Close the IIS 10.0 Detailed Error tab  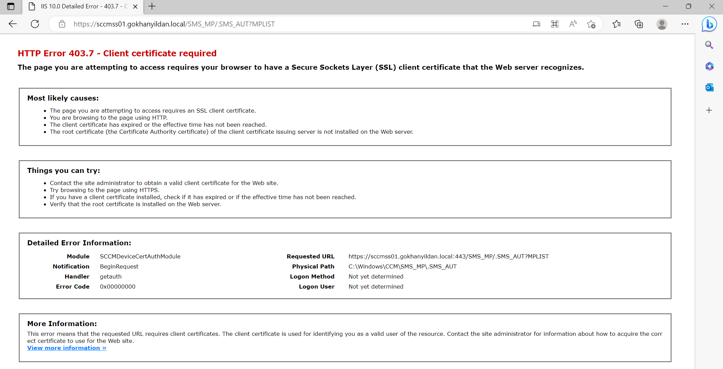(136, 6)
